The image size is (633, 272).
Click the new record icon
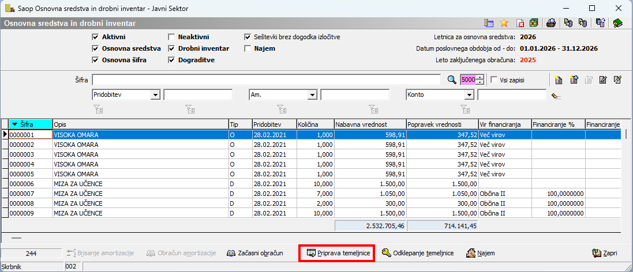pyautogui.click(x=559, y=80)
